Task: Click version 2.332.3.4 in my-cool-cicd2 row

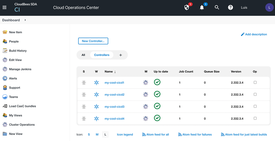Action: (x=237, y=95)
